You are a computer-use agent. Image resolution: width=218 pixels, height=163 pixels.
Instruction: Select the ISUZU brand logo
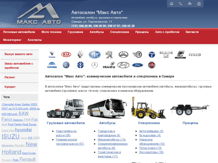(x=109, y=65)
